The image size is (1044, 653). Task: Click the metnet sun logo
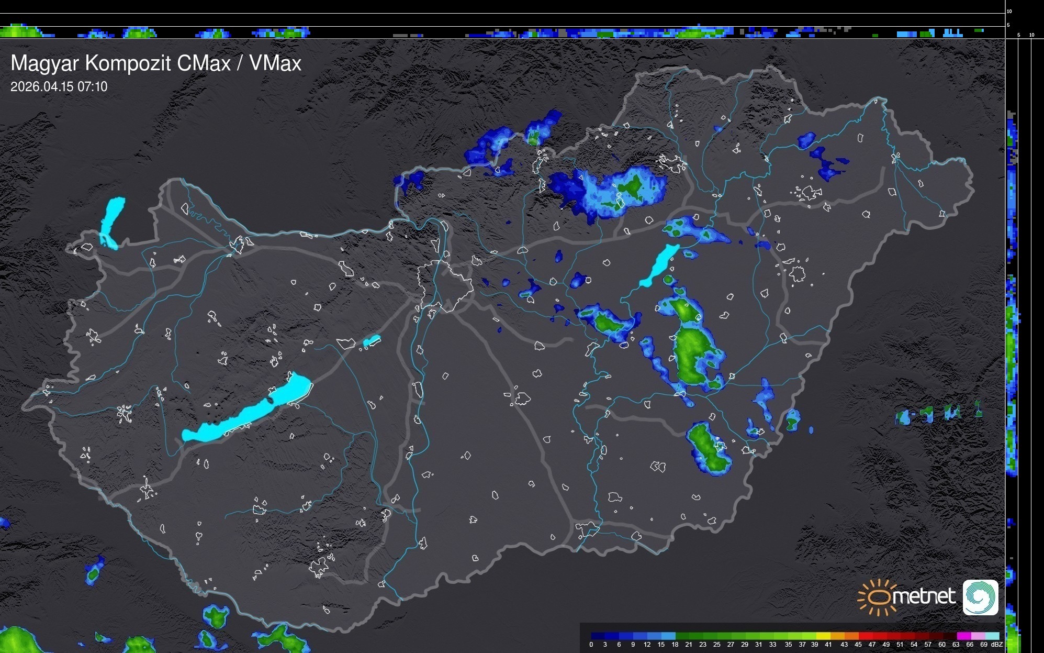point(877,597)
